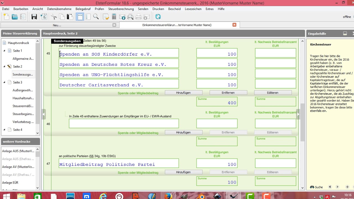Viewport: 354px width, 199px height.
Task: Paste with the clipboard toolbar icon
Action: 70,17
